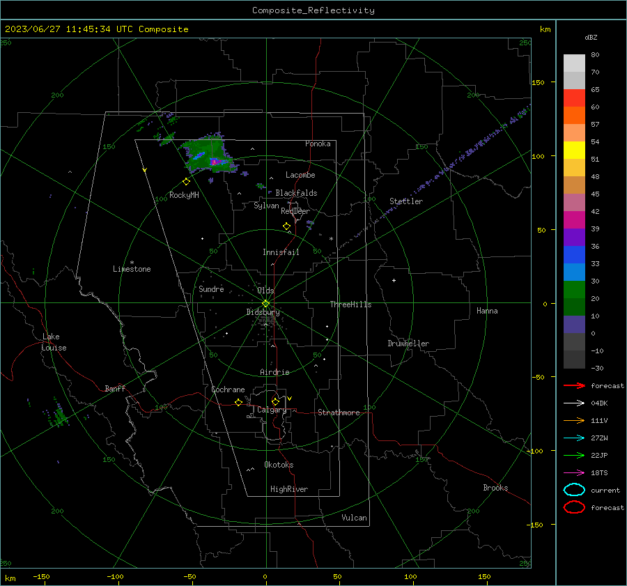Image resolution: width=627 pixels, height=586 pixels.
Task: Select the Stettler city label
Action: (406, 201)
